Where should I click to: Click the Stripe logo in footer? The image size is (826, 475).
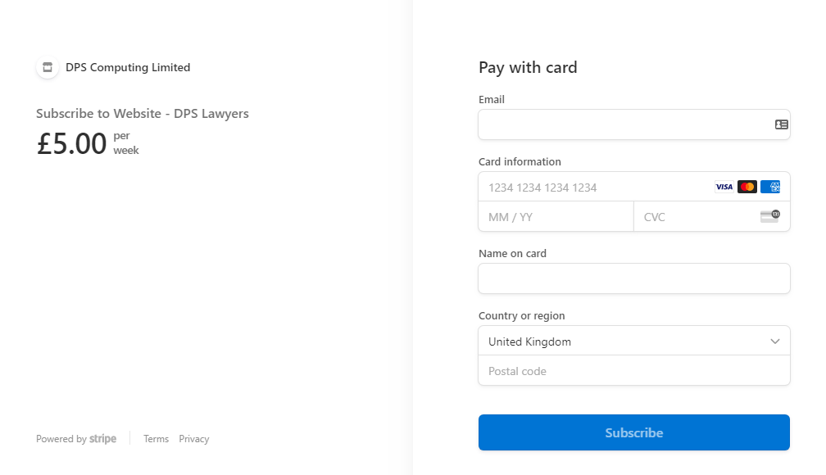[102, 439]
